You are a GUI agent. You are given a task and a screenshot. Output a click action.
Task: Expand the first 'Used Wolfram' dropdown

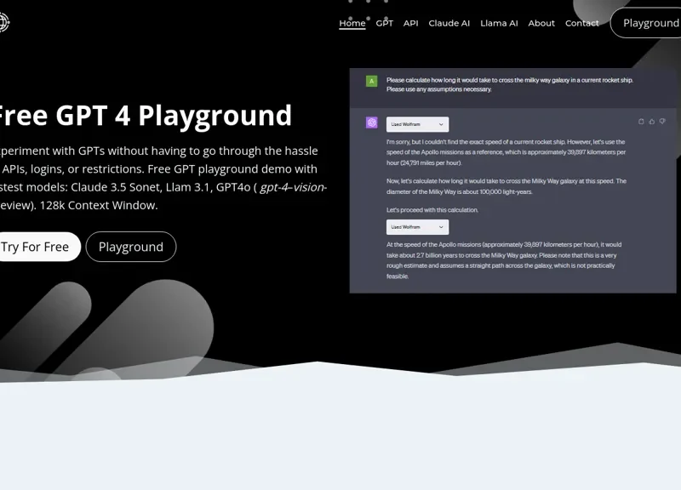click(417, 124)
